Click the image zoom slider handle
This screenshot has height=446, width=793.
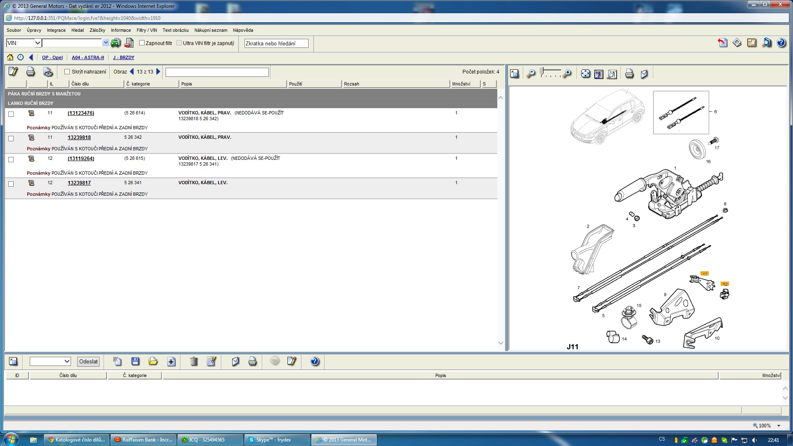point(542,71)
